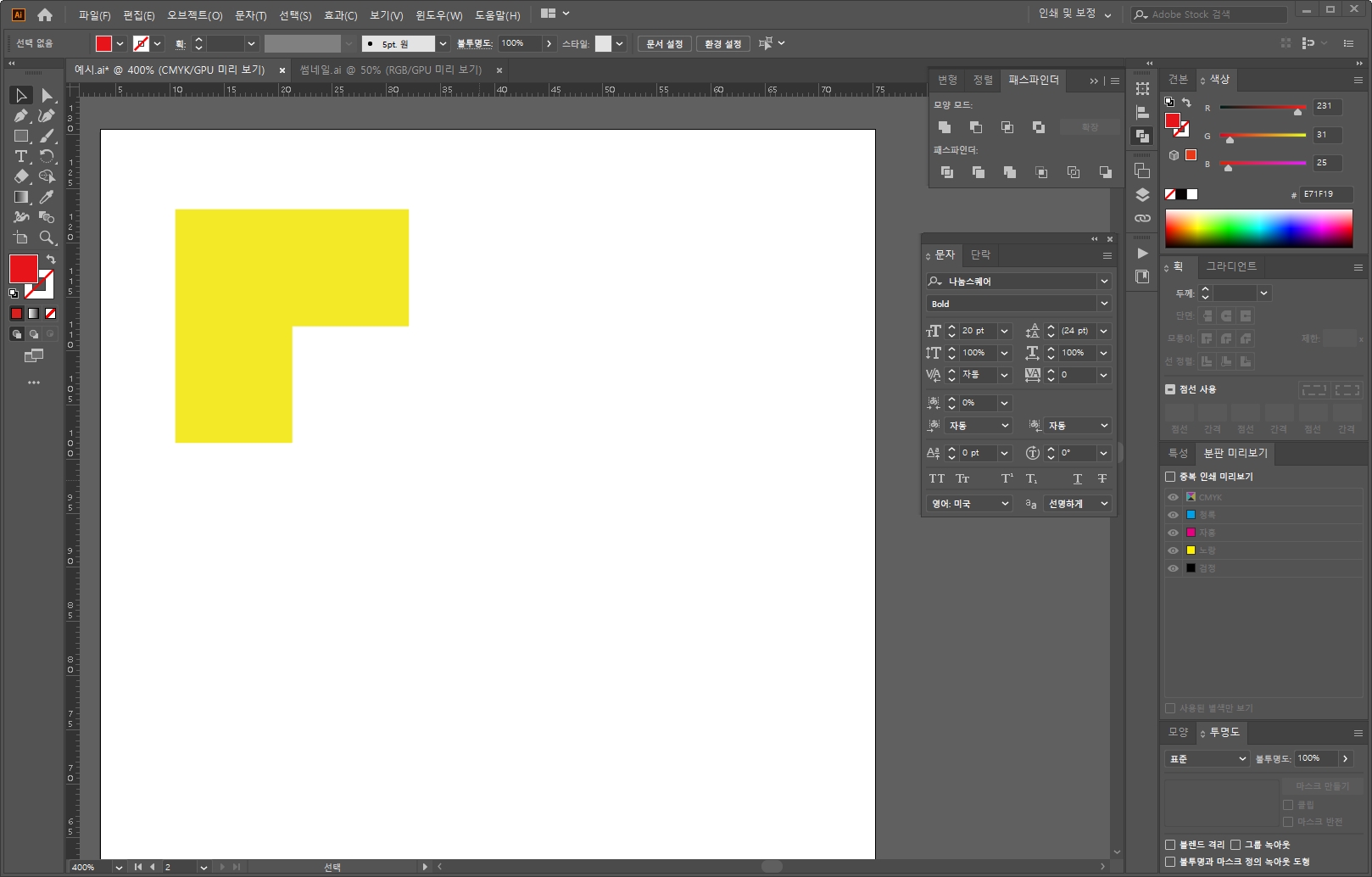Viewport: 1372px width, 877px height.
Task: Go to Illustrator home screen
Action: click(x=45, y=14)
